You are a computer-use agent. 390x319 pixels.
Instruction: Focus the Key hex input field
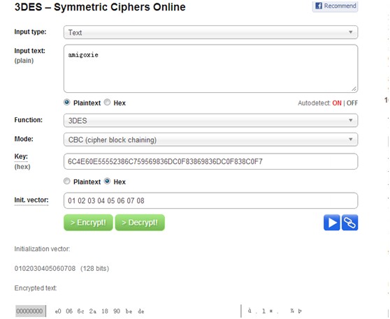(x=210, y=161)
